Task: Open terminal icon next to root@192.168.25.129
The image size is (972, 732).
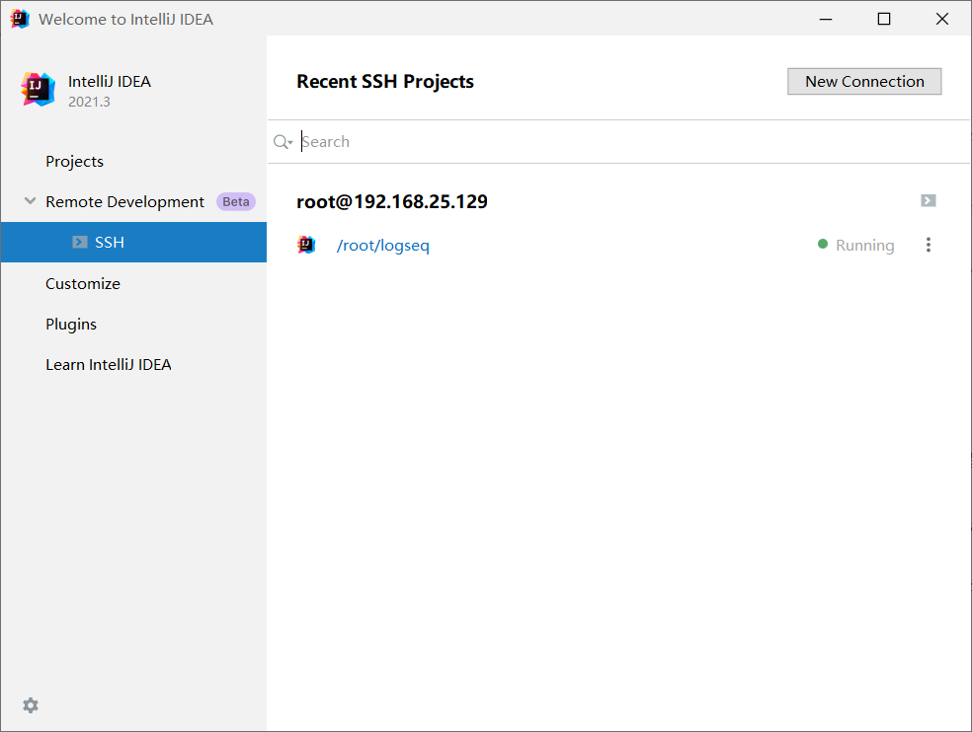Action: click(928, 200)
